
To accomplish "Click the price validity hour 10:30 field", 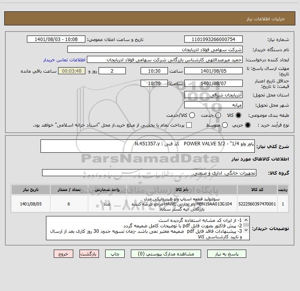I will coord(154,83).
